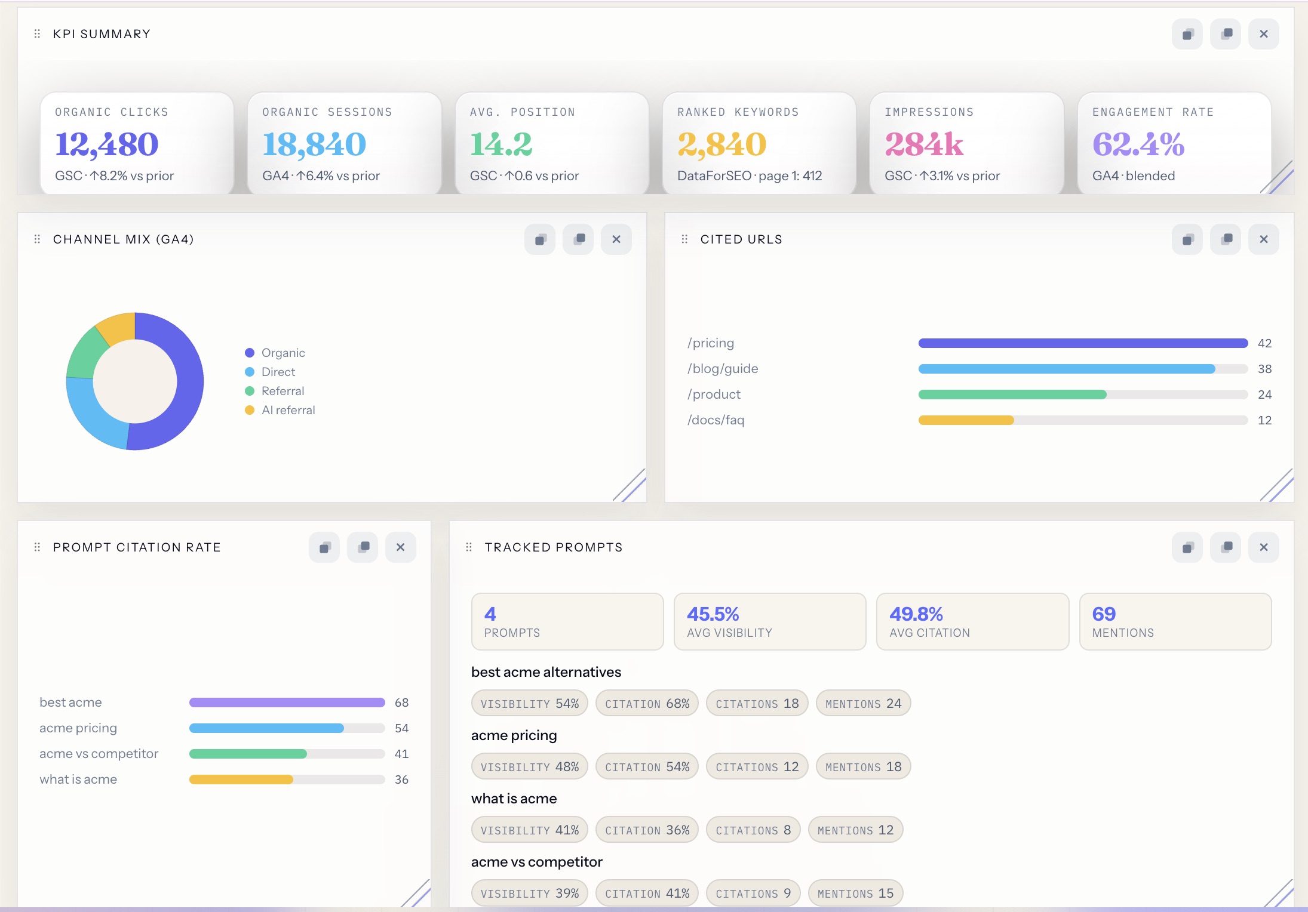Screen dimensions: 1308x912
Task: Open the Impressions 284k card
Action: click(966, 143)
